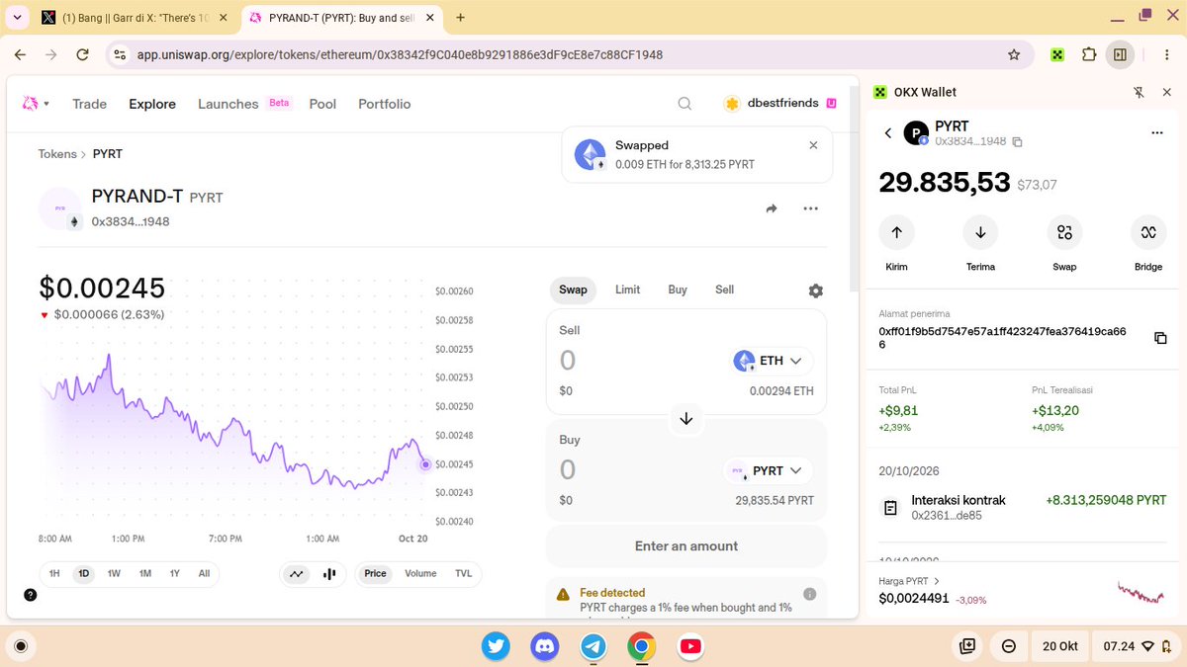Switch chart to line view
Viewport: 1187px width, 667px height.
pyautogui.click(x=296, y=574)
